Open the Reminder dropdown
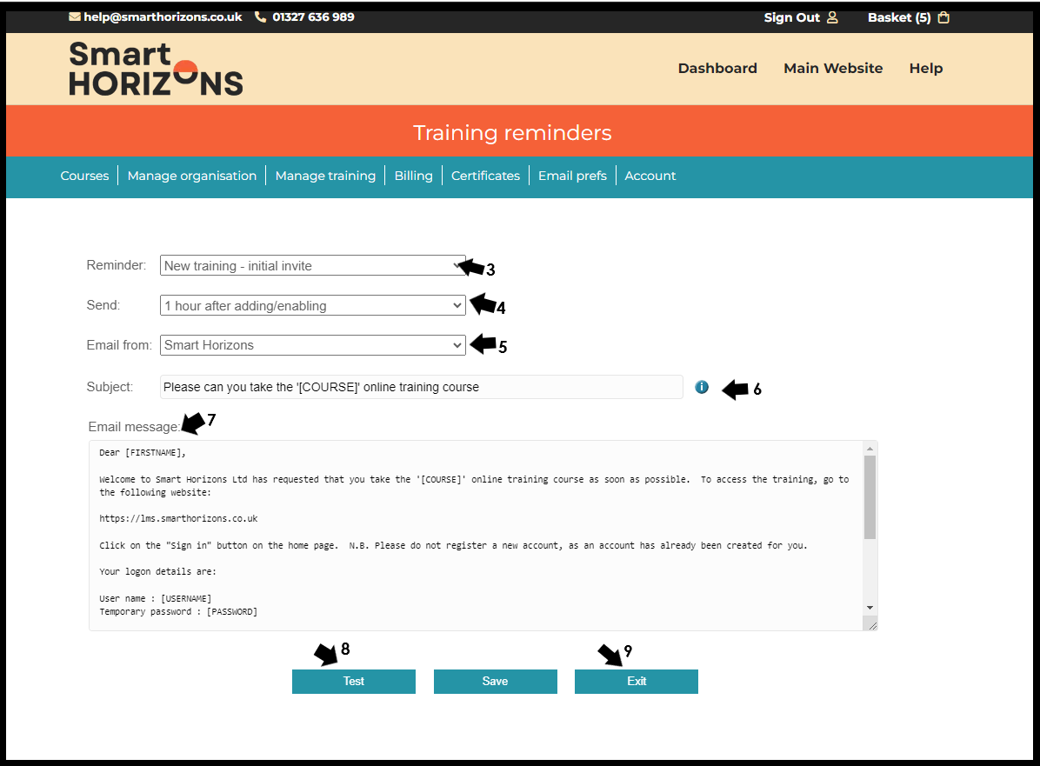Screen dimensions: 1040x766 312,265
